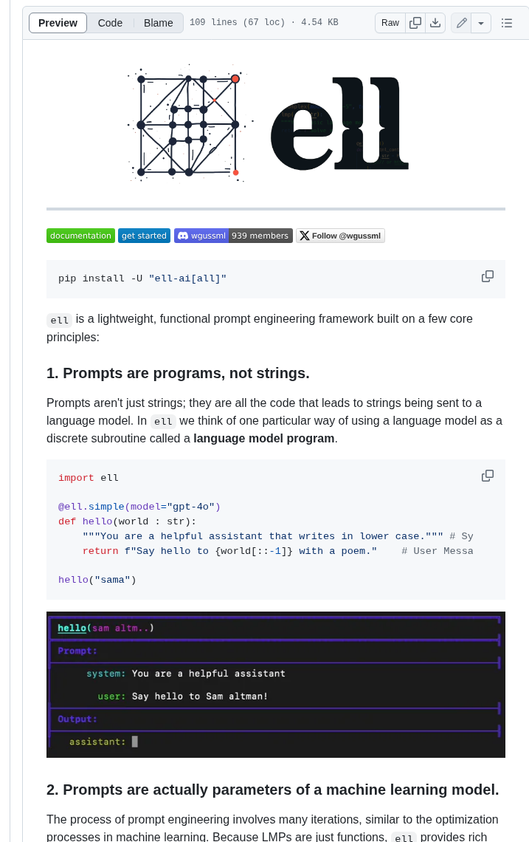Click heading Prompts are actually parameters

(272, 790)
